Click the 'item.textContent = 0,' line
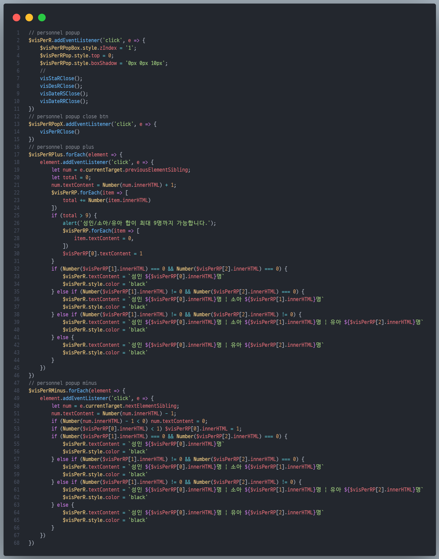This screenshot has width=439, height=559. point(104,238)
